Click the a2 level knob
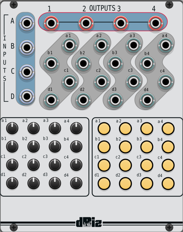This screenshot has width=183, height=232. pyautogui.click(x=34, y=128)
